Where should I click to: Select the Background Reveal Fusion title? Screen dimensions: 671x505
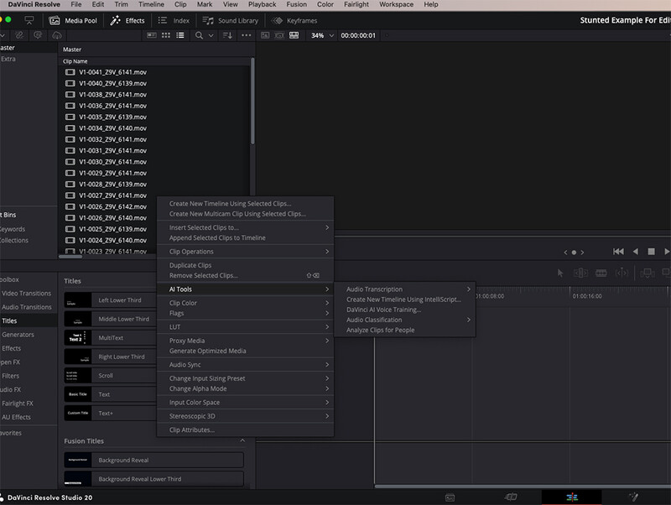(153, 460)
